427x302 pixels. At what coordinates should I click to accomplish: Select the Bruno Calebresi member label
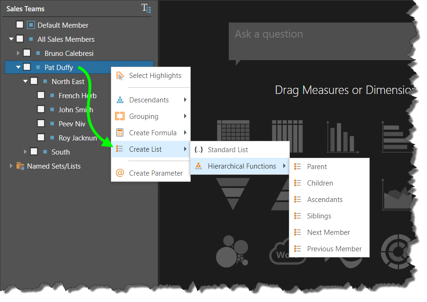pos(69,53)
